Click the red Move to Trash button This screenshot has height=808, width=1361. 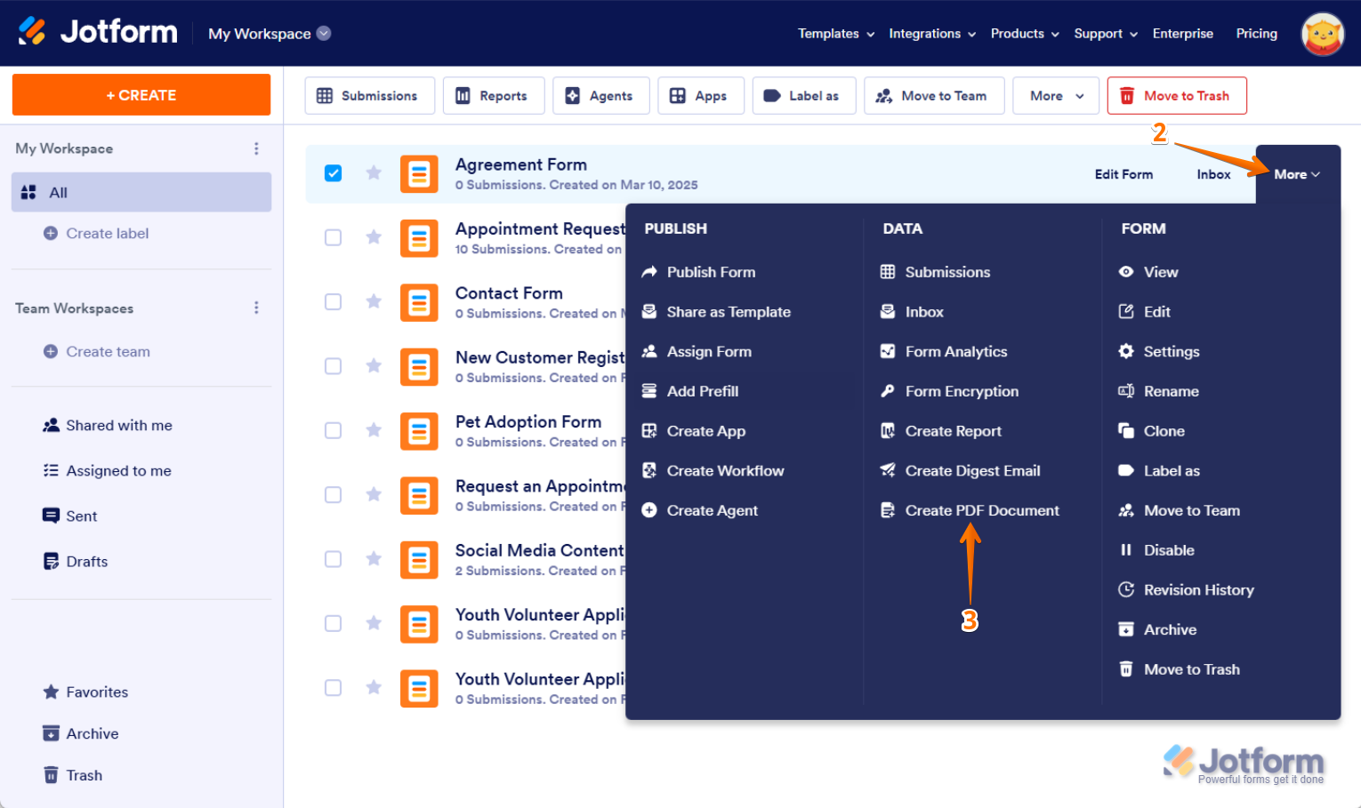[1176, 96]
